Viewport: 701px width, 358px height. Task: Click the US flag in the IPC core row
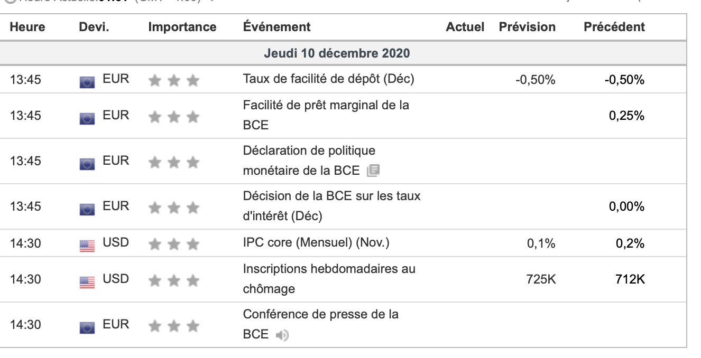87,246
